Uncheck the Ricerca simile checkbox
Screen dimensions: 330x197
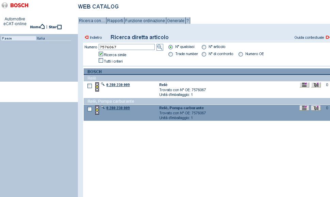coord(101,54)
